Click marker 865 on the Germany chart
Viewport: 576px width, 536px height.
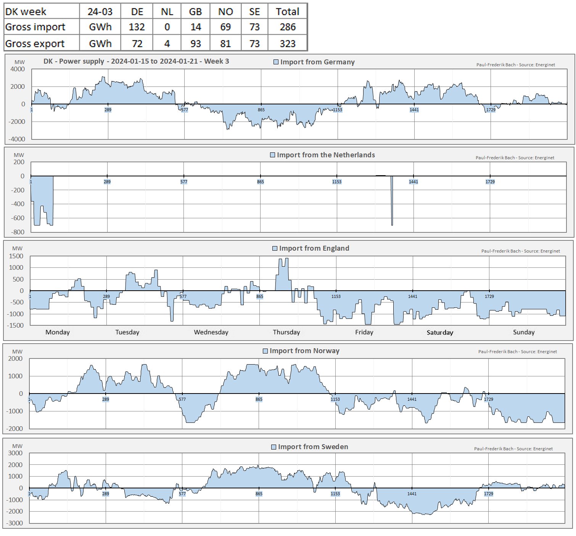tap(261, 110)
